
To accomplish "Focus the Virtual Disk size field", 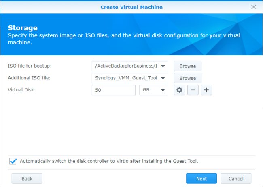I will coord(114,90).
